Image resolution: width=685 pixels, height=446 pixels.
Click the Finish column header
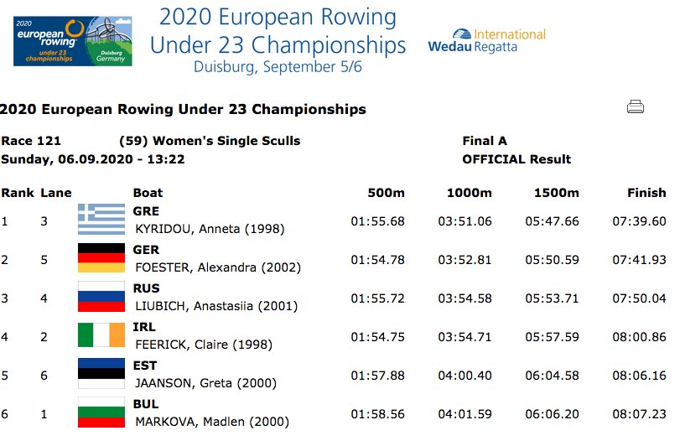click(x=646, y=193)
